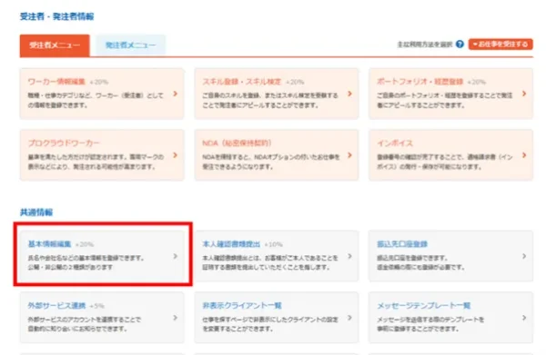Click +20% beside ポートフォリオ・経歴登録
The width and height of the screenshot is (546, 355).
click(476, 82)
